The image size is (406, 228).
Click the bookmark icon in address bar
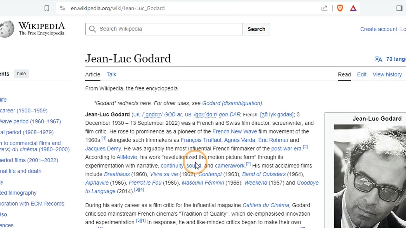47,8
